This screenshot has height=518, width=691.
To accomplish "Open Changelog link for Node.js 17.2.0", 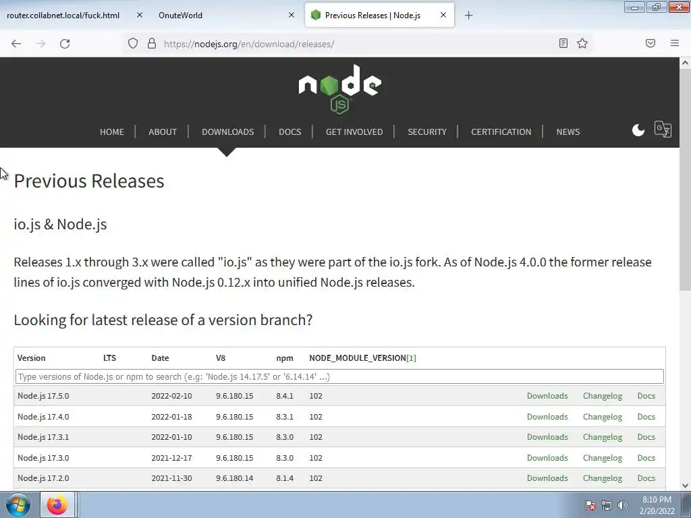I will coord(603,478).
